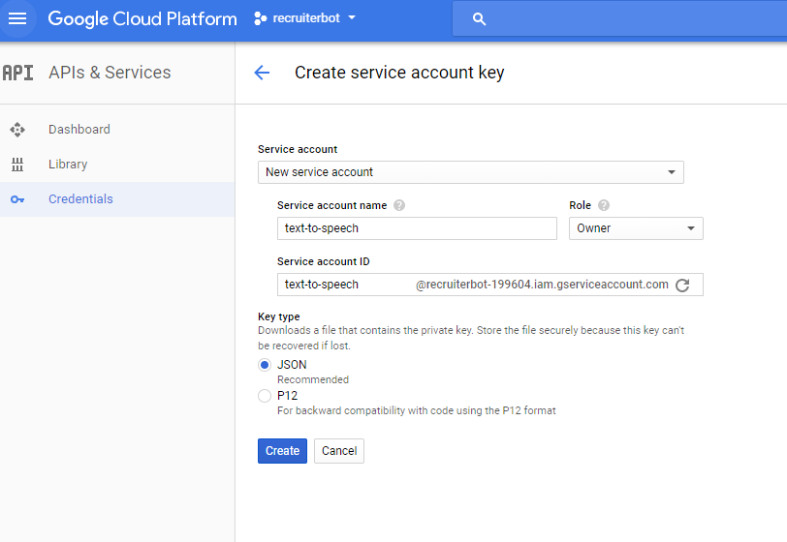Click the Service account name help icon
Image resolution: width=787 pixels, height=542 pixels.
pos(399,205)
